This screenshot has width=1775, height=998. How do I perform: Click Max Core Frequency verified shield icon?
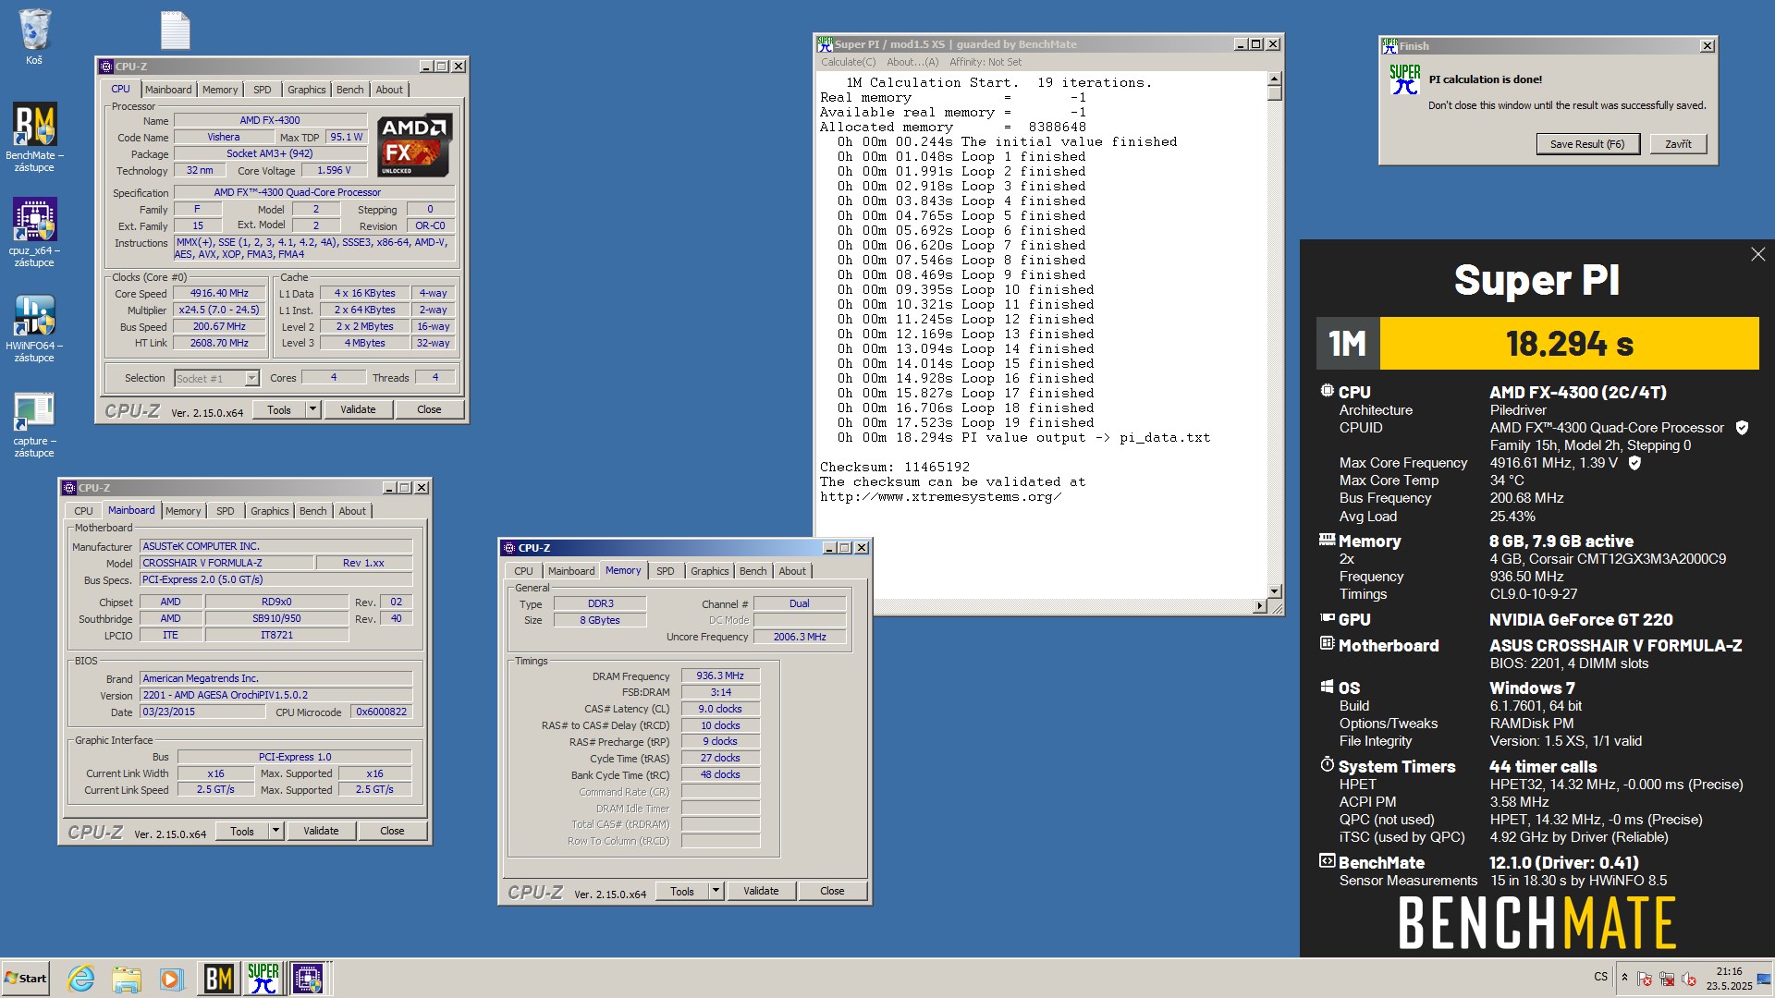[1634, 463]
